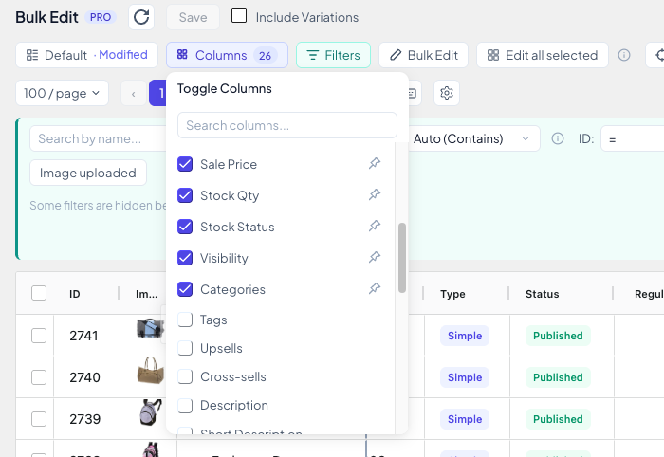
Task: Click thumbnail of product 2739
Action: (x=151, y=412)
